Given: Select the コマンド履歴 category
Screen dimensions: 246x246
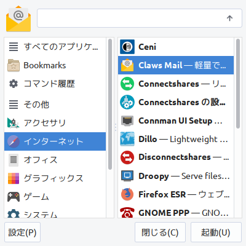Looking at the screenshot, I should [55, 84].
